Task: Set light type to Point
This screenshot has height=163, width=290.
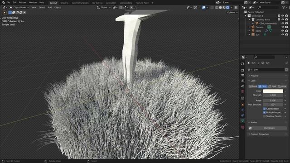Action: click(x=253, y=86)
